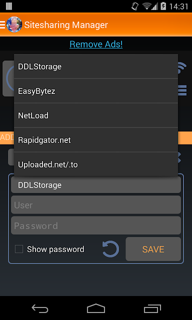This screenshot has height=320, width=192.
Task: Click the circular reset arrow icon
Action: tap(110, 249)
